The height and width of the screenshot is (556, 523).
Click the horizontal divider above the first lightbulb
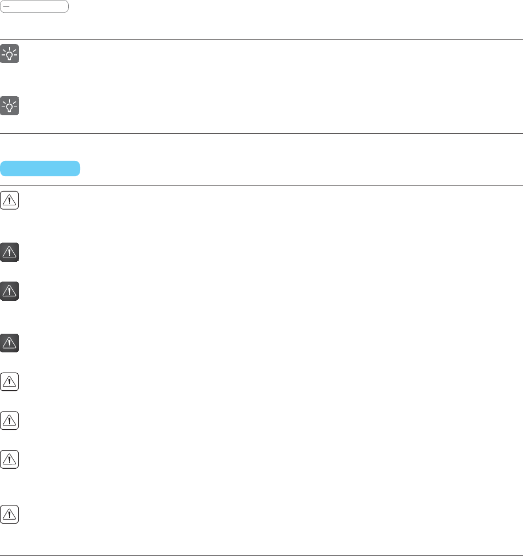tap(261, 39)
